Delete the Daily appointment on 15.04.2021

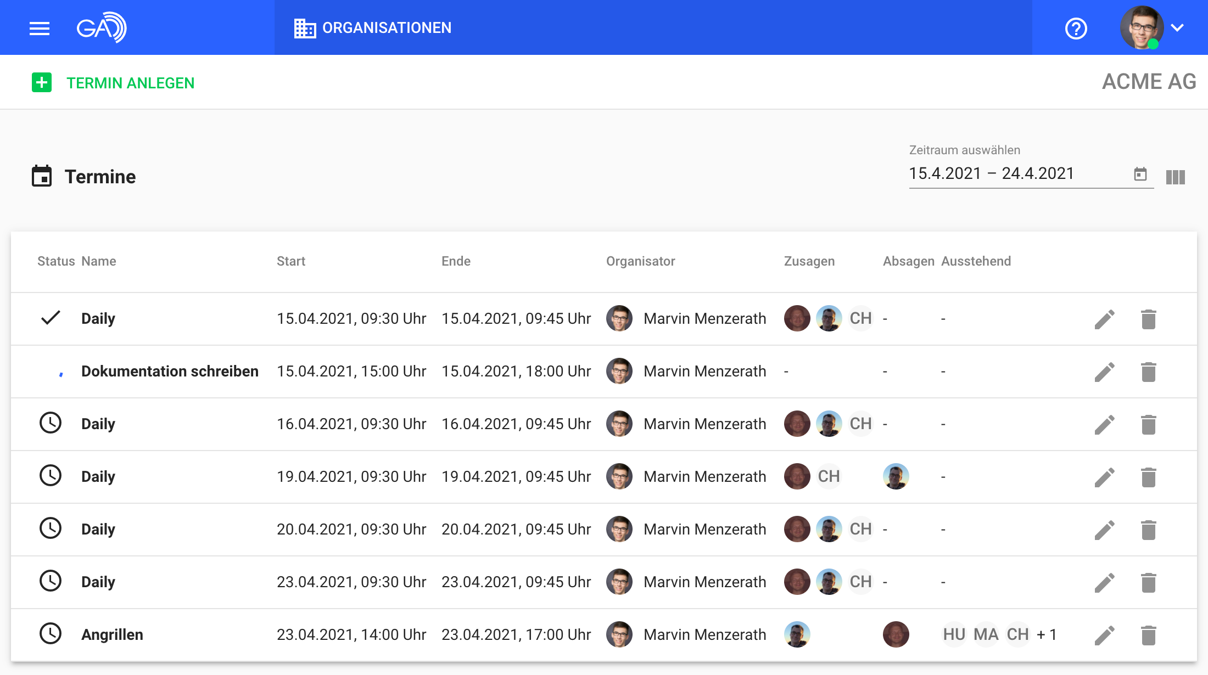1148,319
